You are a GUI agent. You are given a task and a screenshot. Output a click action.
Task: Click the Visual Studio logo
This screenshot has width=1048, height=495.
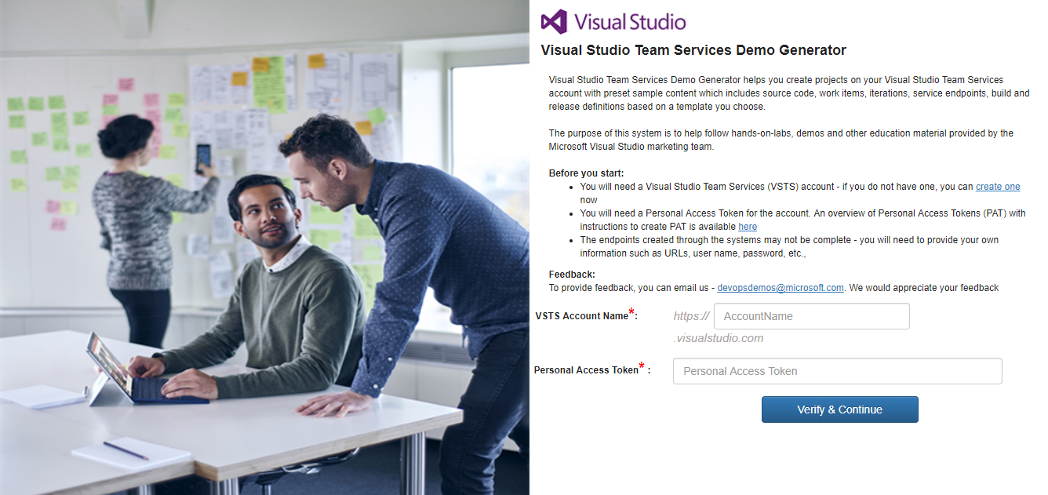pos(613,21)
